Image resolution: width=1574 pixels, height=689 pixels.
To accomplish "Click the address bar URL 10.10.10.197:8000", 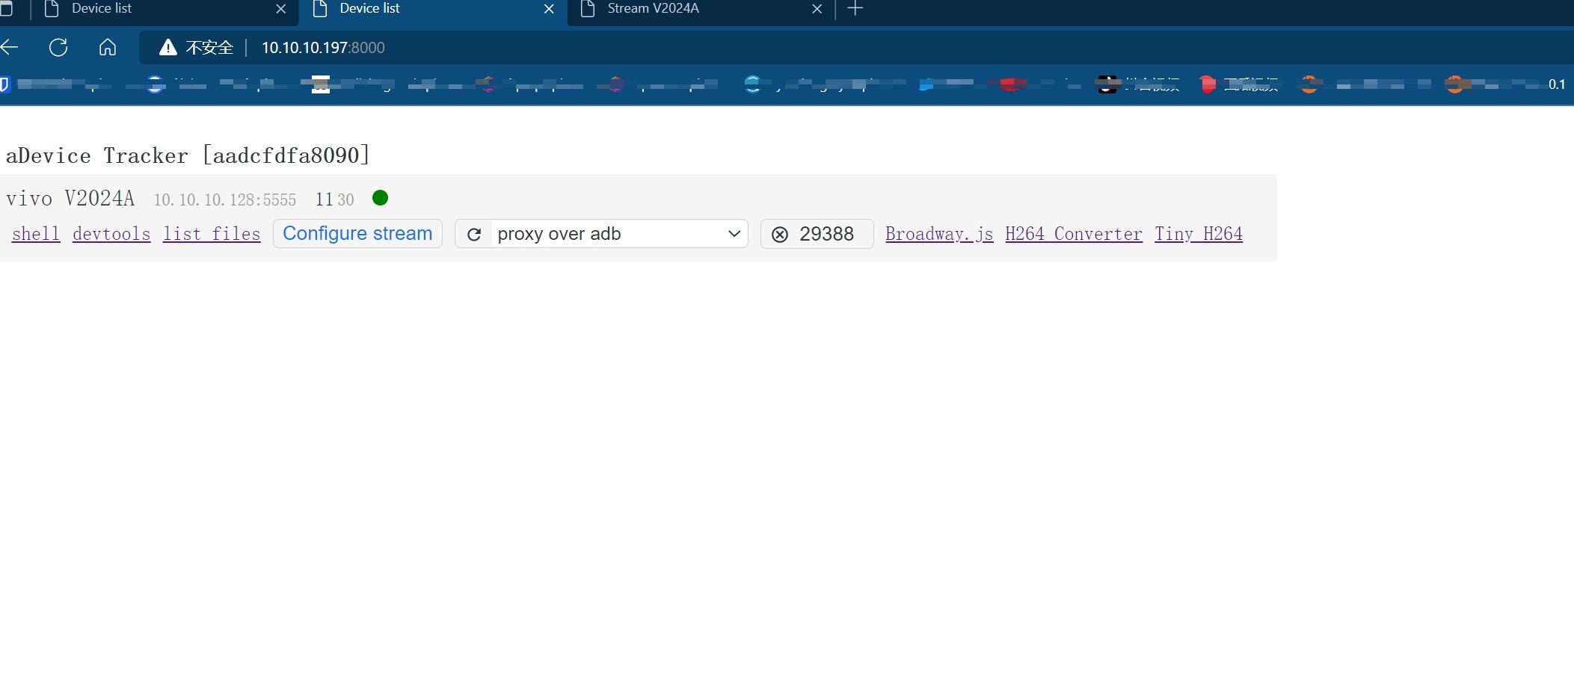I will [323, 48].
